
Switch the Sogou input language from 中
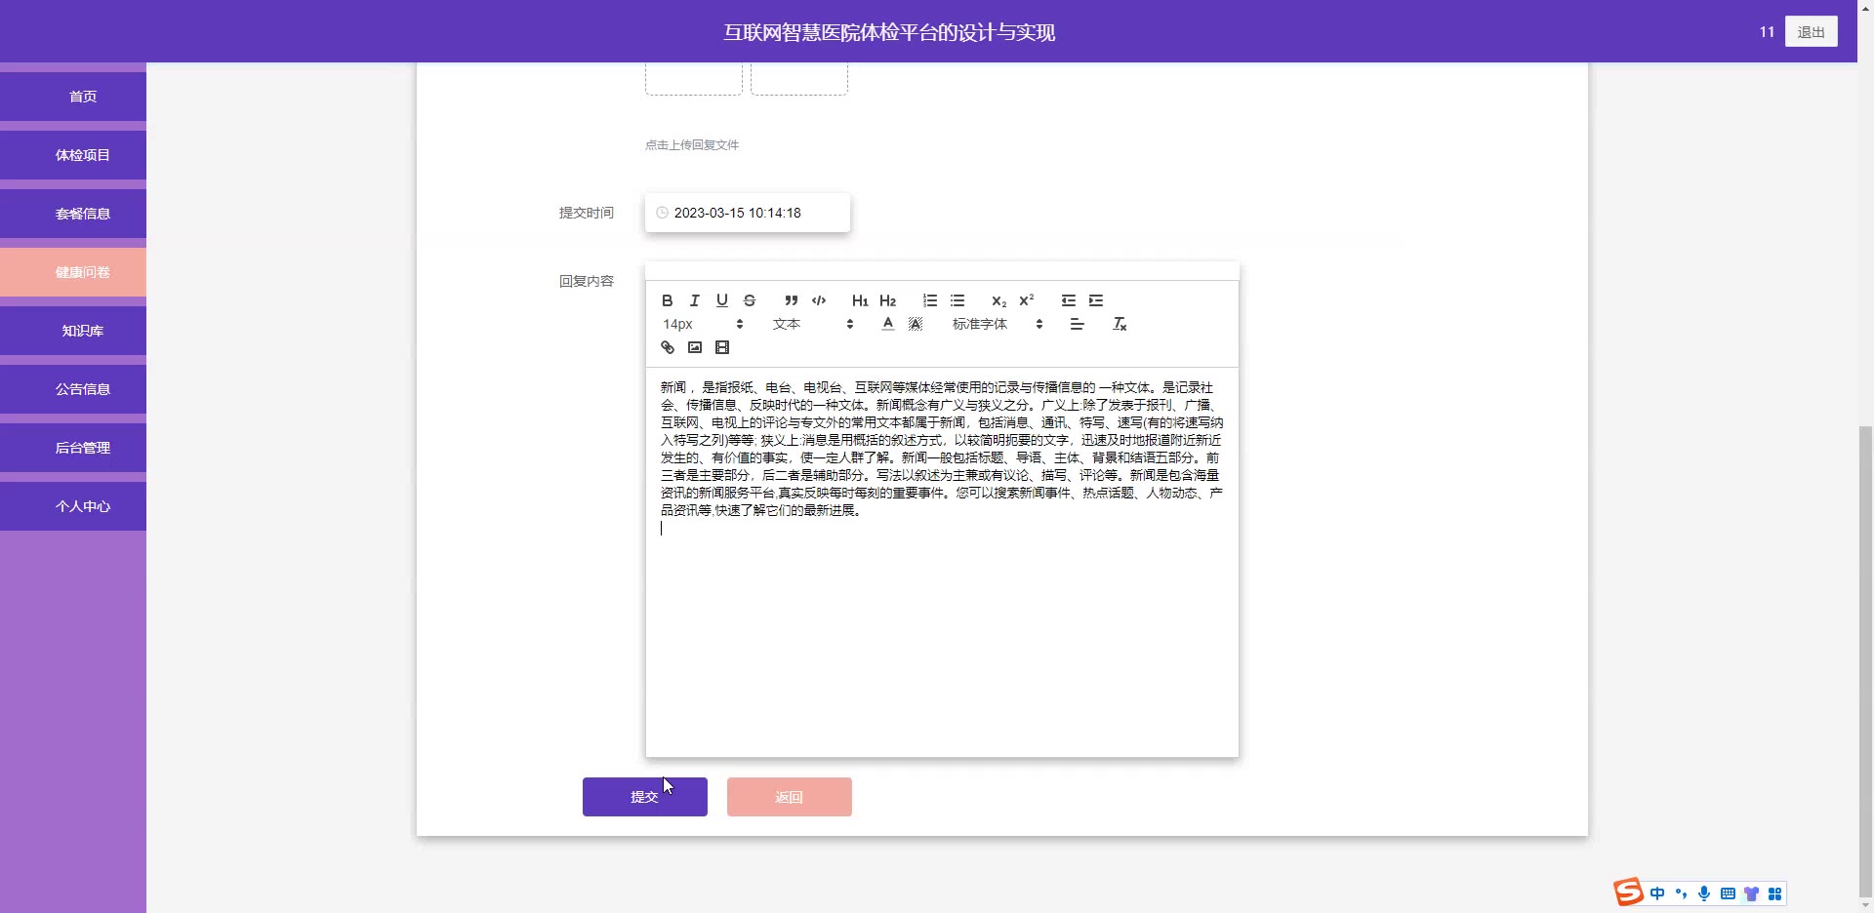[1657, 893]
